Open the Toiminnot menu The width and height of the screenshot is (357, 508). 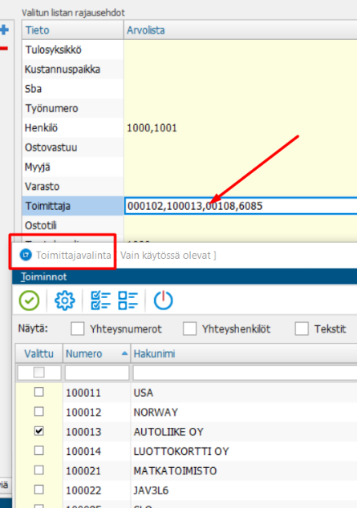point(44,276)
